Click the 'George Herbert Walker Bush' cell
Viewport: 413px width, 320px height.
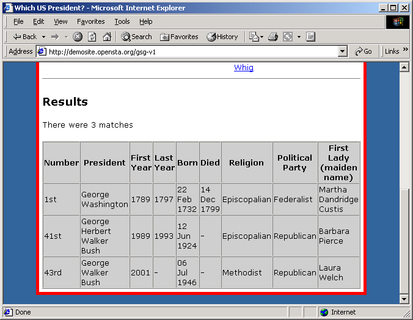click(104, 236)
